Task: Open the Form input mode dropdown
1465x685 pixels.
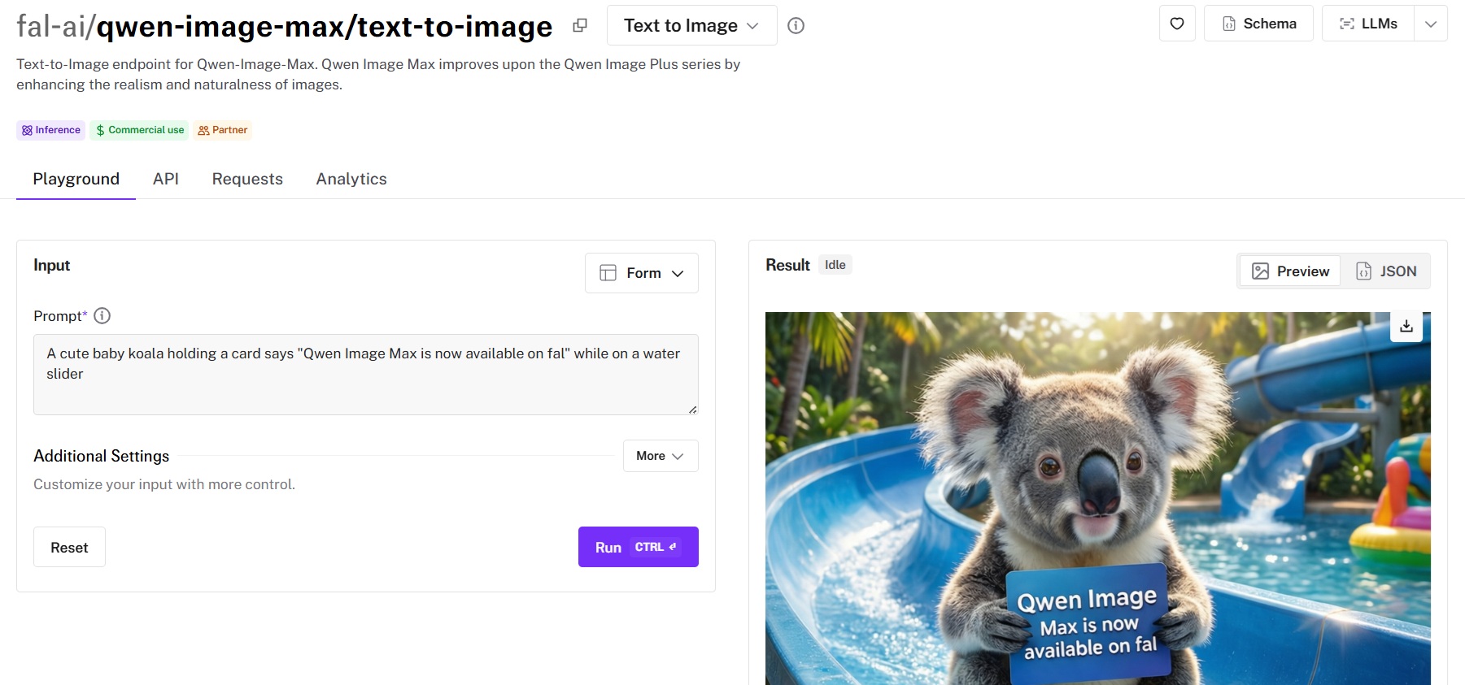Action: [641, 273]
